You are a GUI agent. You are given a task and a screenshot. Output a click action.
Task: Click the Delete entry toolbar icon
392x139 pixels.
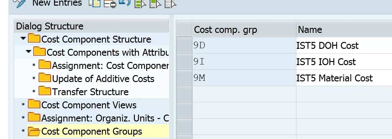110,3
